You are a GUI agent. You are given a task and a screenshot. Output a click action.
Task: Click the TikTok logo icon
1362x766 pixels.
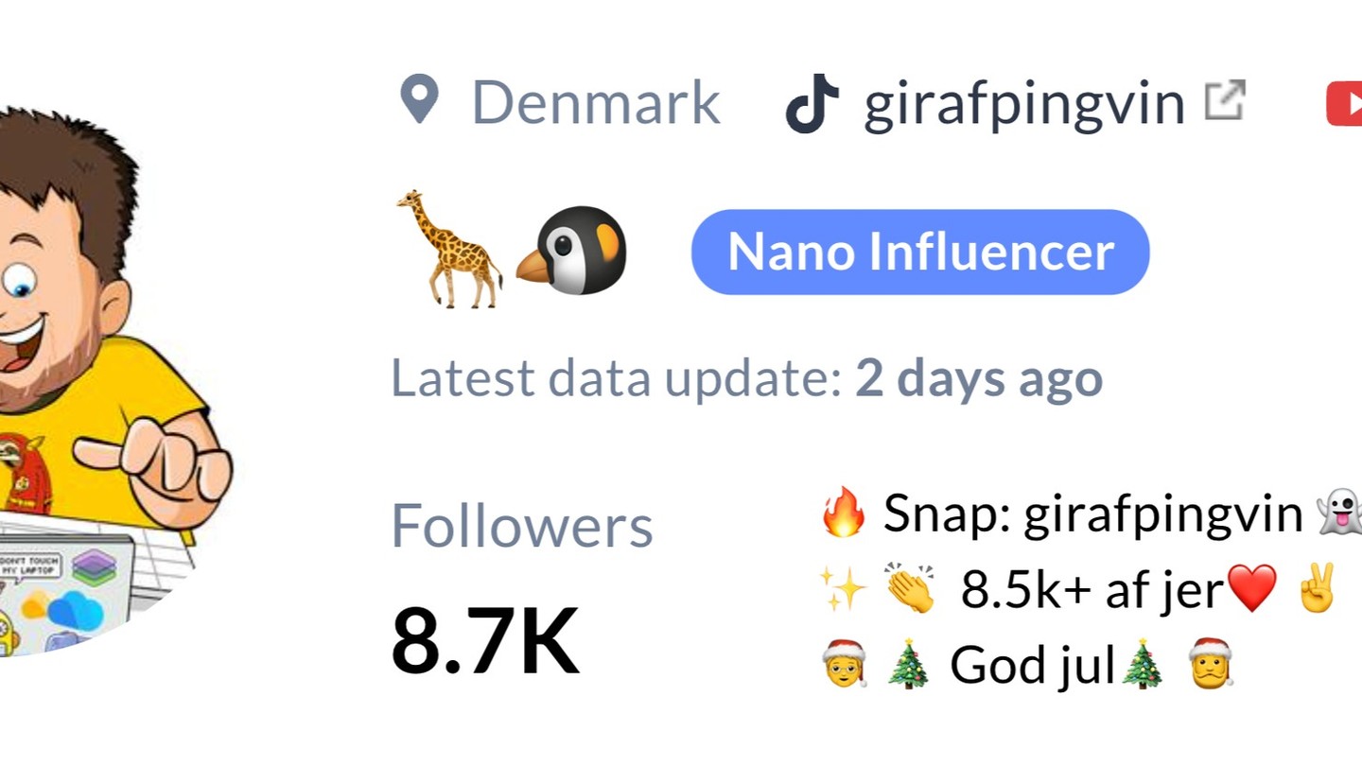(x=812, y=104)
